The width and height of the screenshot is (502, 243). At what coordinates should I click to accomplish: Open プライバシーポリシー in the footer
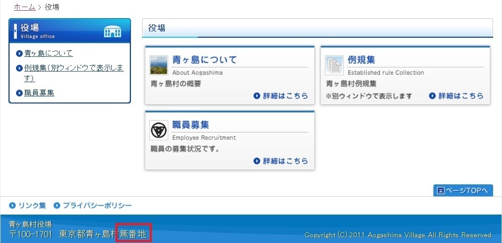click(97, 205)
